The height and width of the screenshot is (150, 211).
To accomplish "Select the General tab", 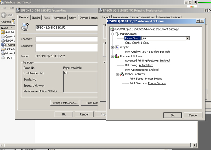I will [x=24, y=17].
